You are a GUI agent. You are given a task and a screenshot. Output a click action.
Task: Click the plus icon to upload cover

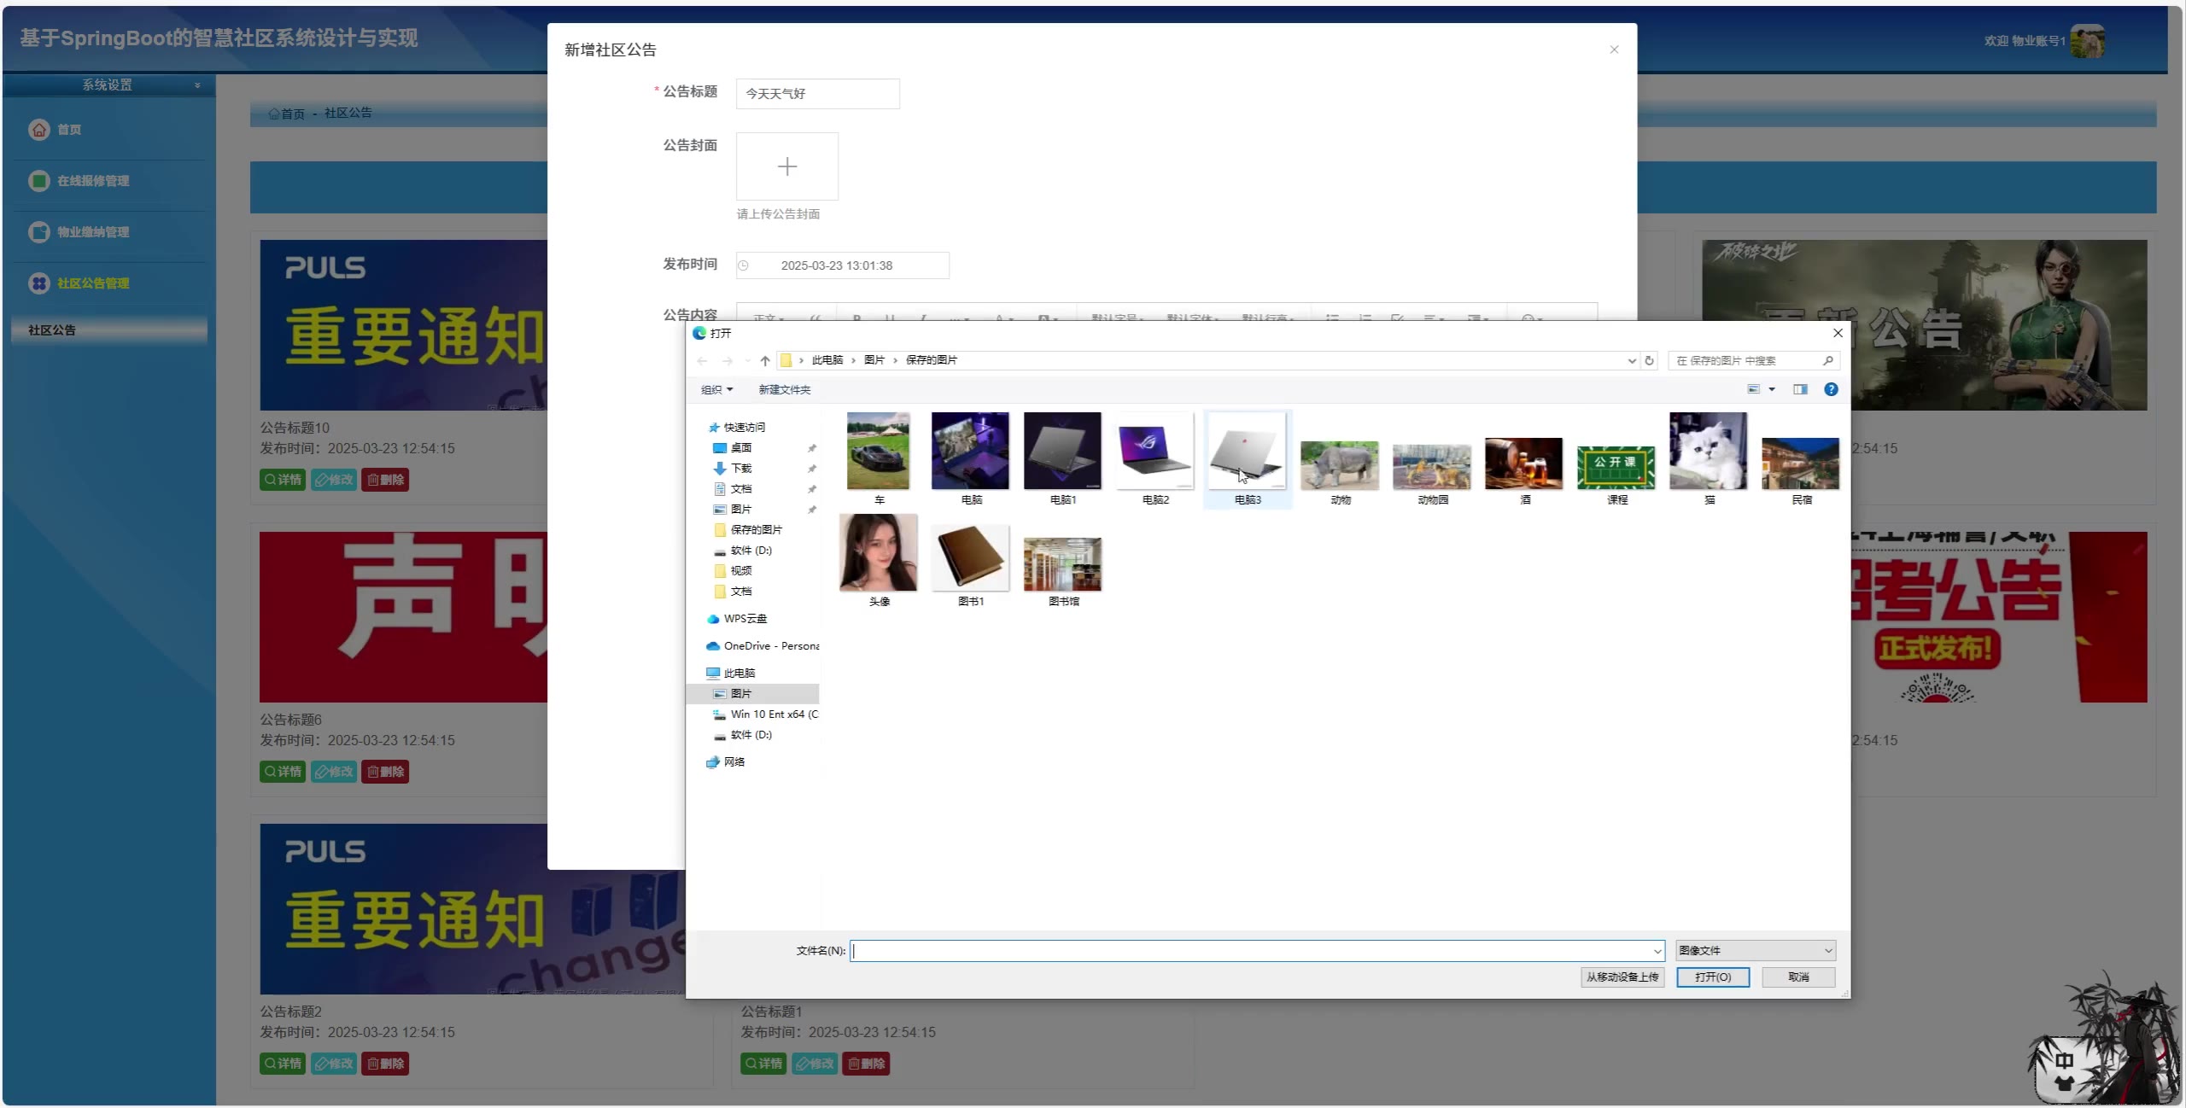click(786, 166)
